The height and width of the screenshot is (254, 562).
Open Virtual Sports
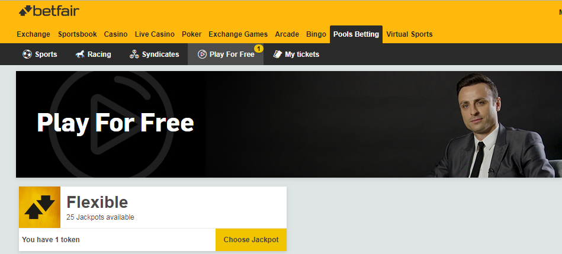[409, 34]
